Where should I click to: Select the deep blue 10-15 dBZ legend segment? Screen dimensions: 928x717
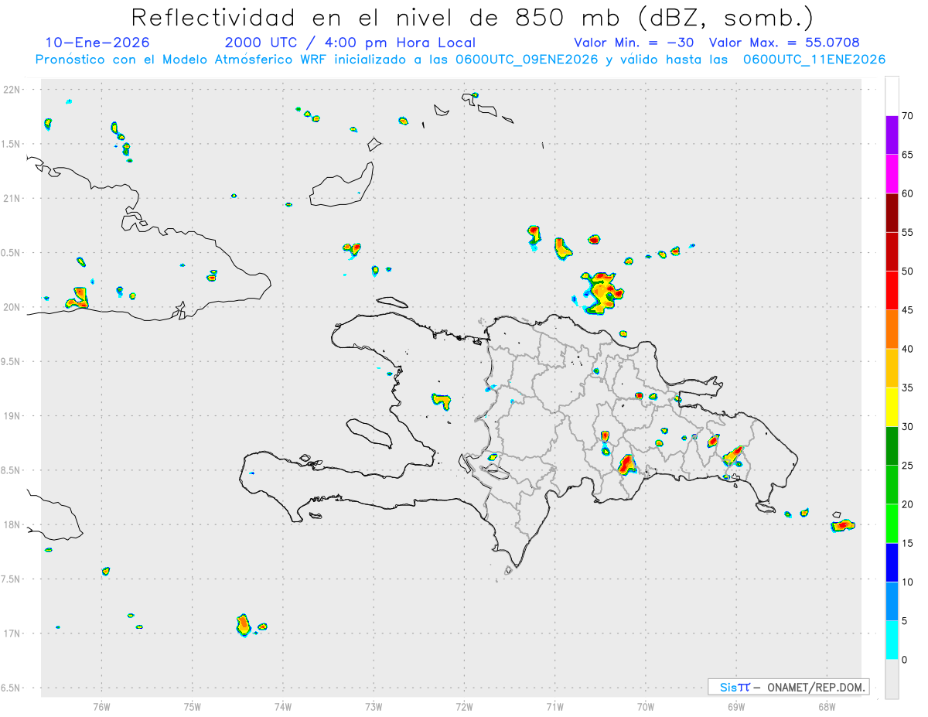(892, 562)
